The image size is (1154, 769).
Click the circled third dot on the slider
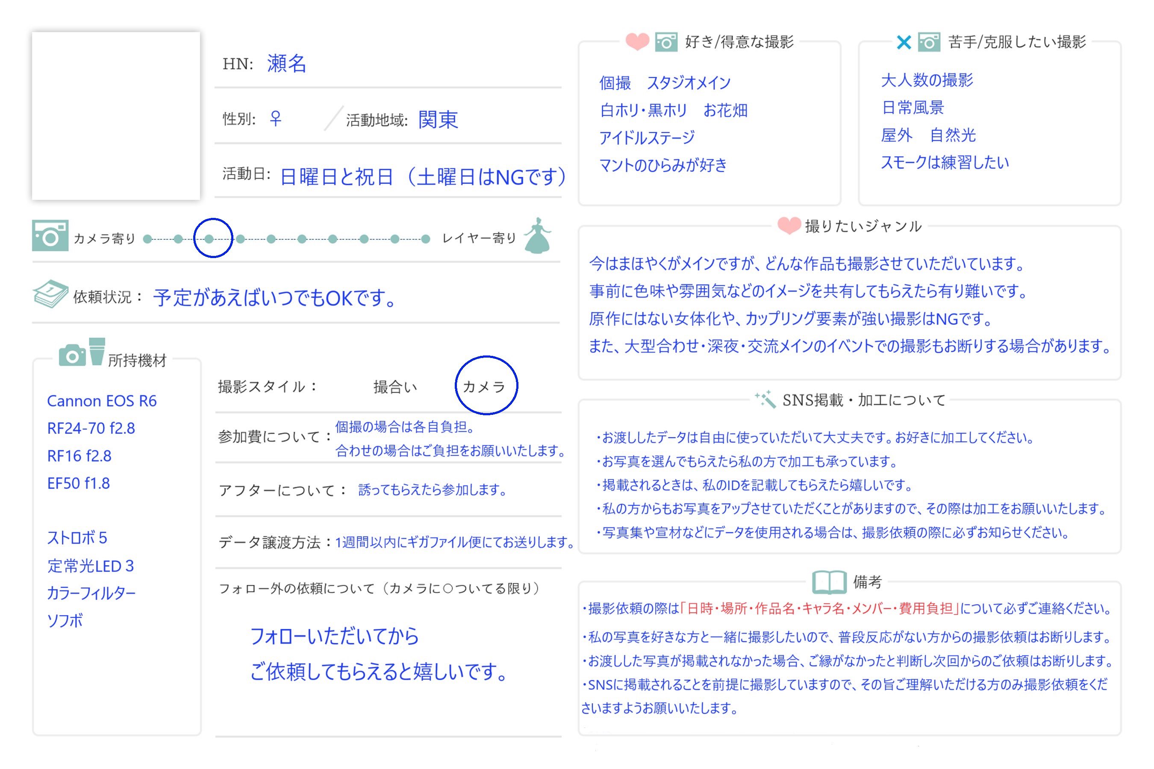(x=209, y=239)
